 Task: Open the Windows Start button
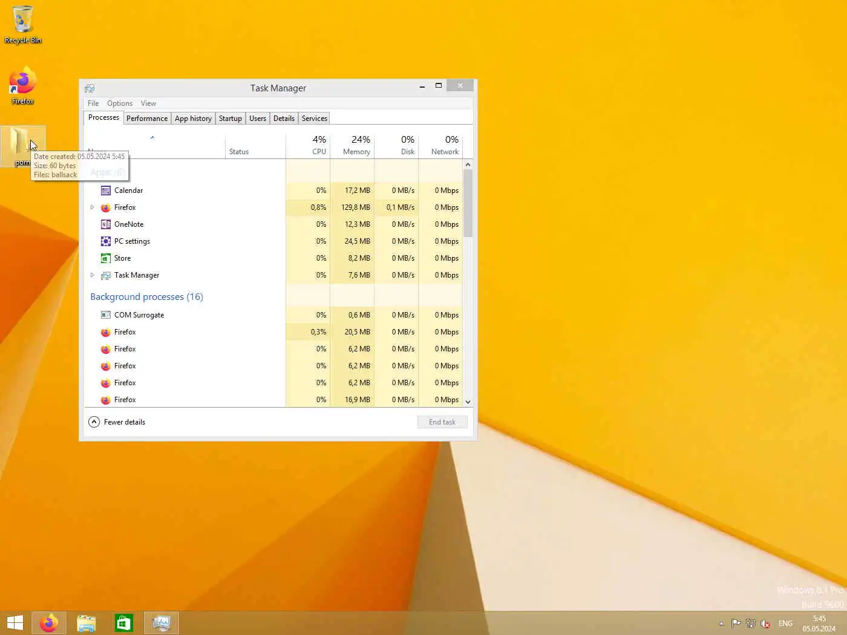pyautogui.click(x=15, y=623)
